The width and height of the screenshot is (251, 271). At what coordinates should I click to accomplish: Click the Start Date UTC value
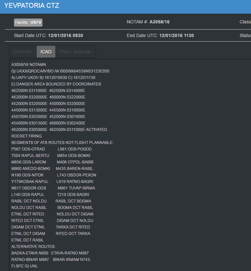coord(65,36)
